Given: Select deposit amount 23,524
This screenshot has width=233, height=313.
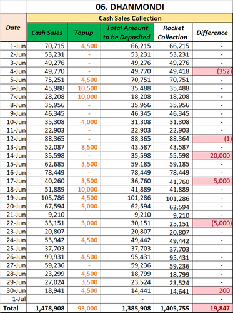Looking at the screenshot, I should pos(127,282).
